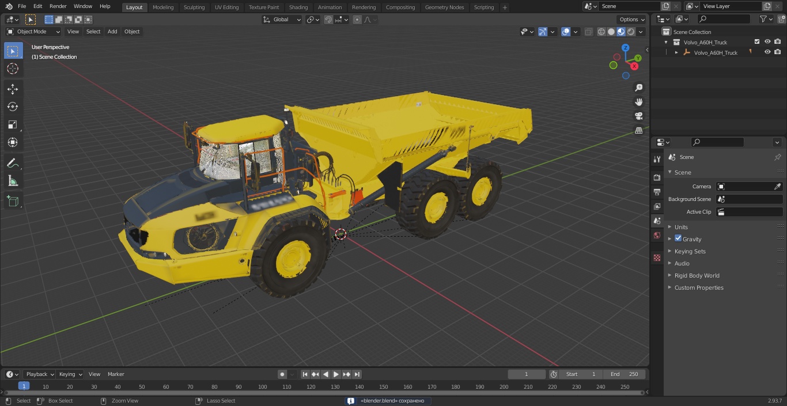Viewport: 787px width, 406px height.
Task: Click the eyedropper in the Camera field
Action: point(777,187)
